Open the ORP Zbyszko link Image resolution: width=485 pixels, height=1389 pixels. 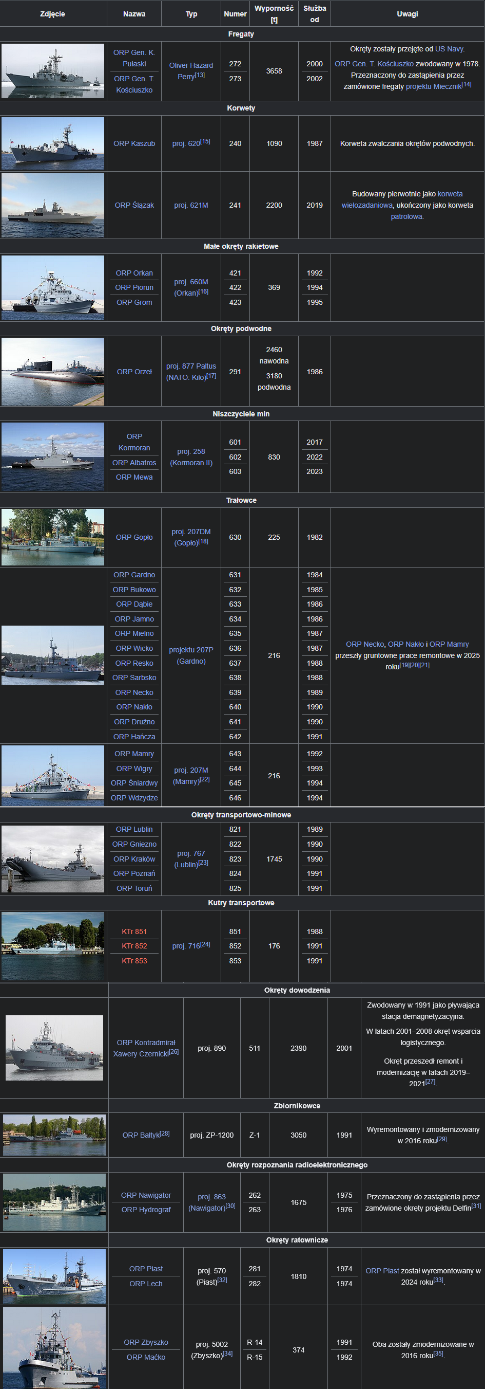click(146, 1342)
